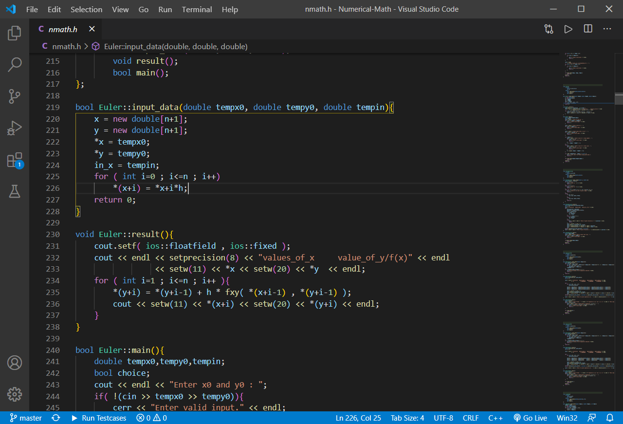Select the nmath.h editor tab

click(63, 30)
